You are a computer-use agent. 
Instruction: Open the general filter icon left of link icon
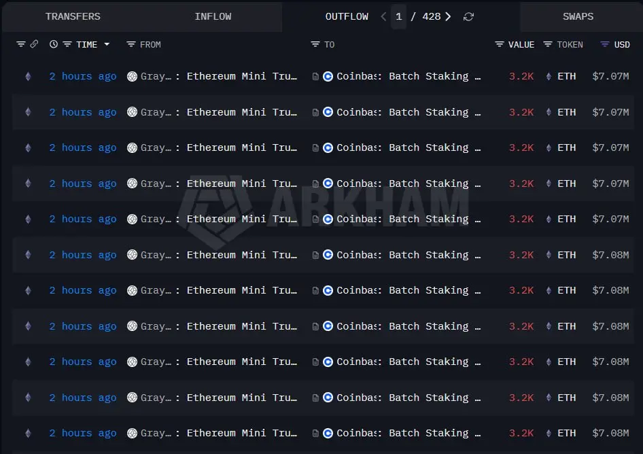pyautogui.click(x=21, y=44)
